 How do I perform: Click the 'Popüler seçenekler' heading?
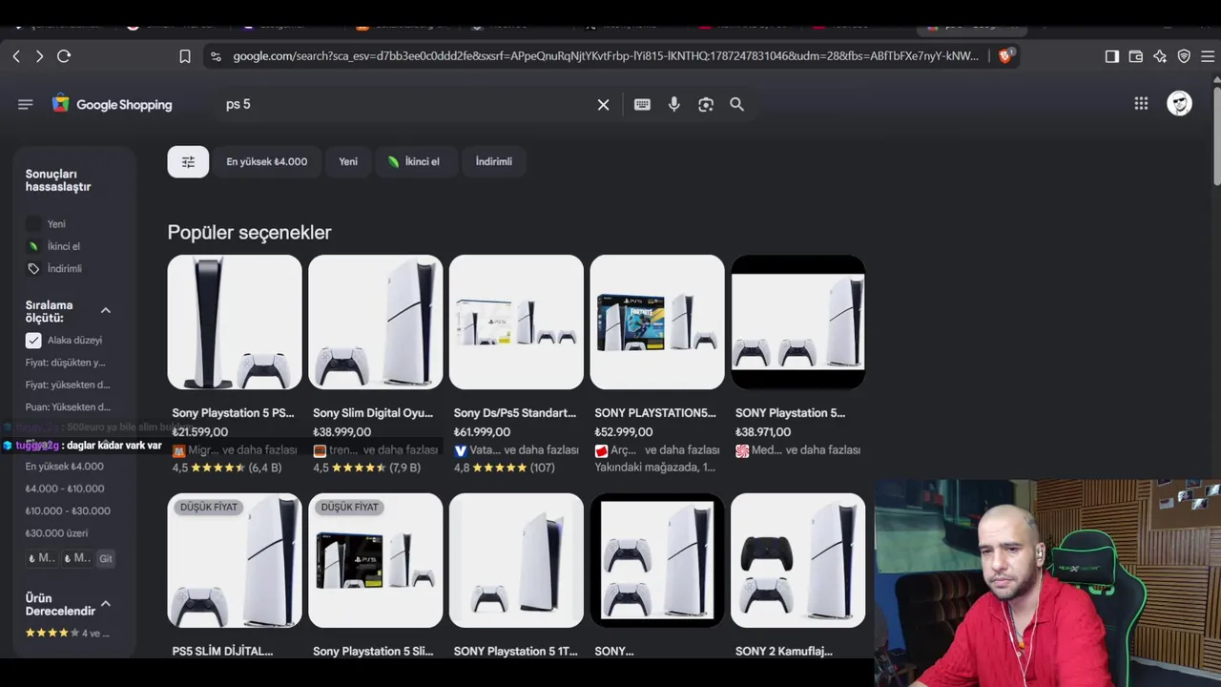pos(250,233)
